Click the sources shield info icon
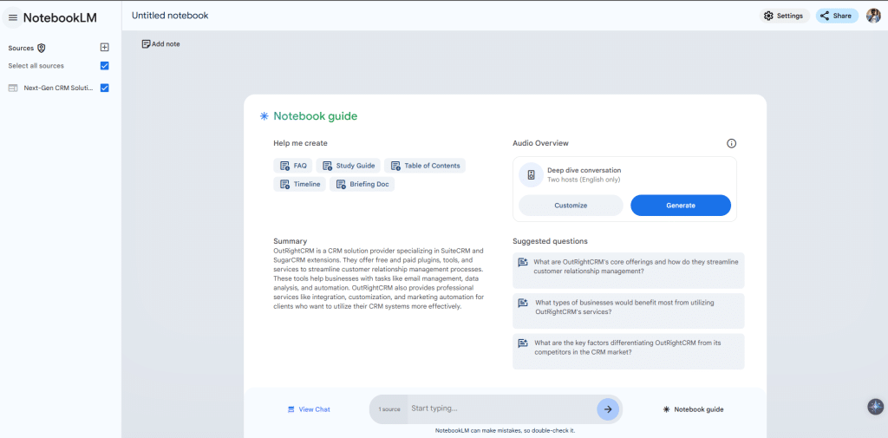 point(42,49)
